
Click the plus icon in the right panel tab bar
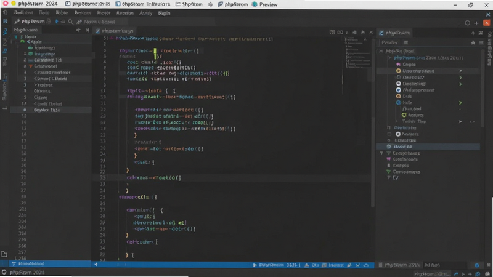(x=473, y=33)
